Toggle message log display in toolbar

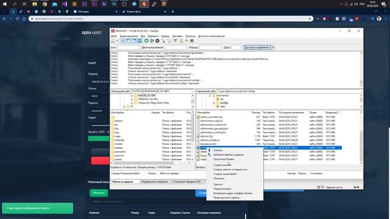[122, 41]
